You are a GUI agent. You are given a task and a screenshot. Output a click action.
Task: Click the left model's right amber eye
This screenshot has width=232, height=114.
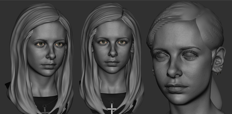pos(59,44)
